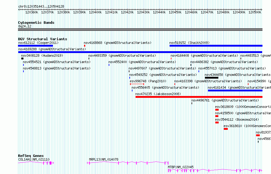Viewport: 271px width, 174px height.
Task: Open the nsv4556405 variant label
Action: coord(165,87)
